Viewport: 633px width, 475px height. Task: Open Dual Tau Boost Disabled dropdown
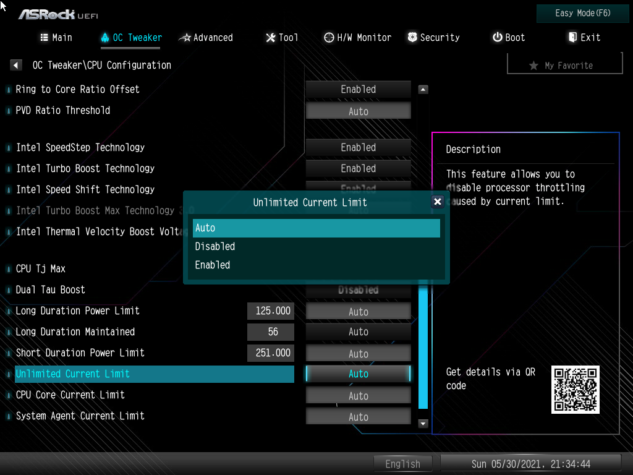click(x=358, y=291)
